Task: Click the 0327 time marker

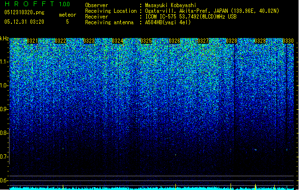Action: click(203, 41)
